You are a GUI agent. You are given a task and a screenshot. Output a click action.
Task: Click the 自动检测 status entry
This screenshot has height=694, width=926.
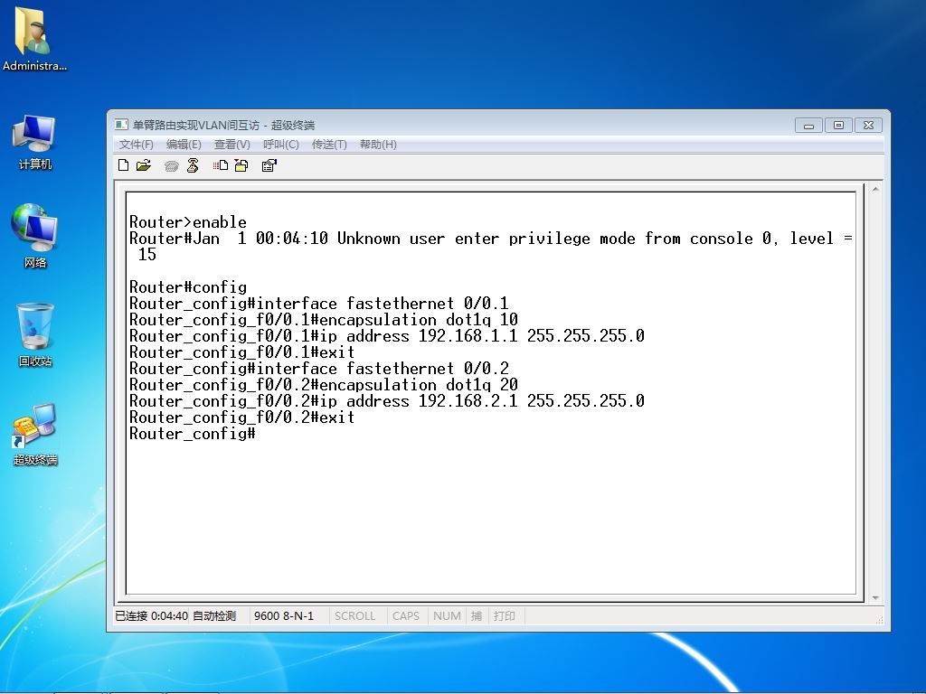214,616
